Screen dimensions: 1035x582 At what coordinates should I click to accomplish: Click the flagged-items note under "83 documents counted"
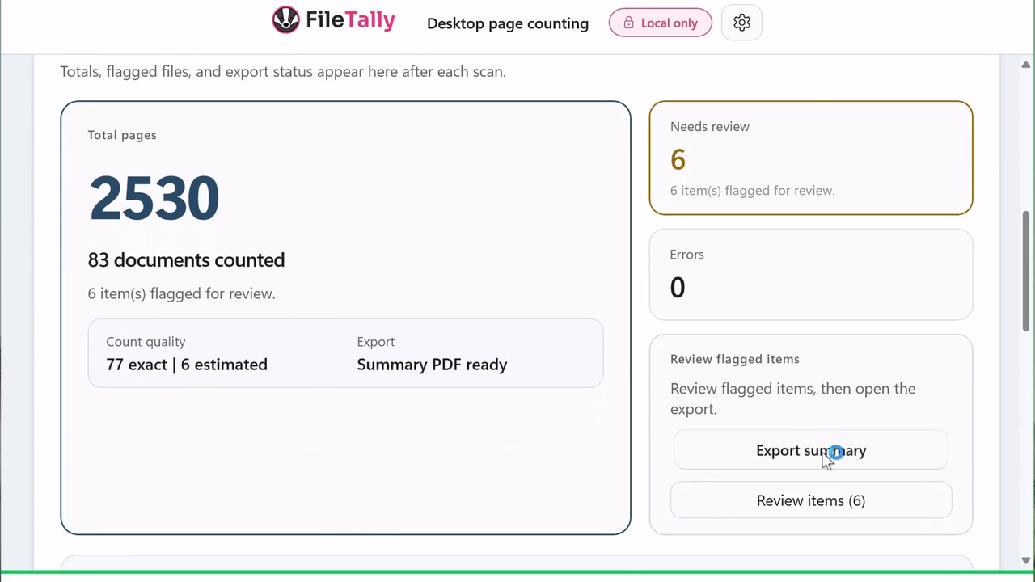(x=182, y=293)
